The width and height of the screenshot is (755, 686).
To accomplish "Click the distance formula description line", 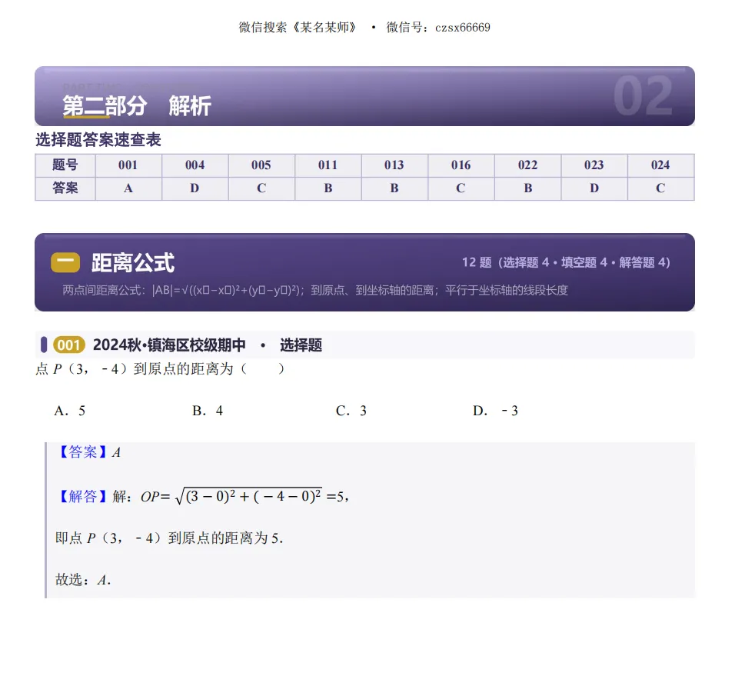I will coord(315,291).
